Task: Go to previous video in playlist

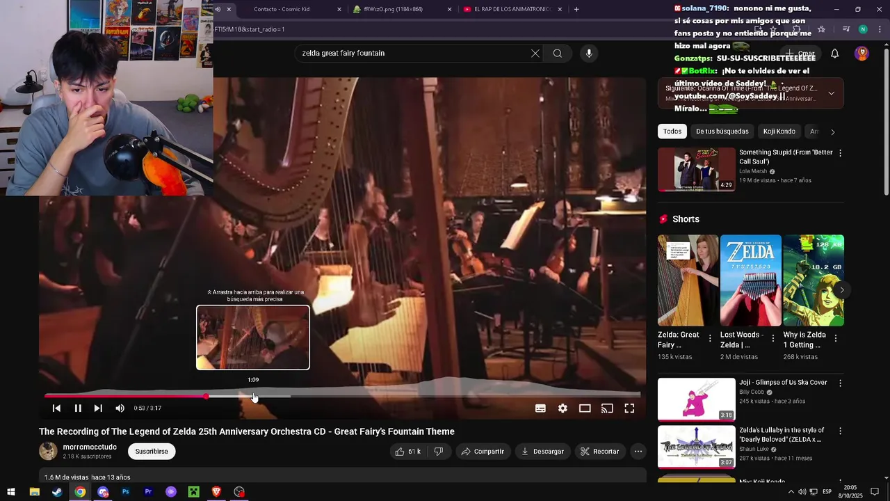Action: click(56, 408)
